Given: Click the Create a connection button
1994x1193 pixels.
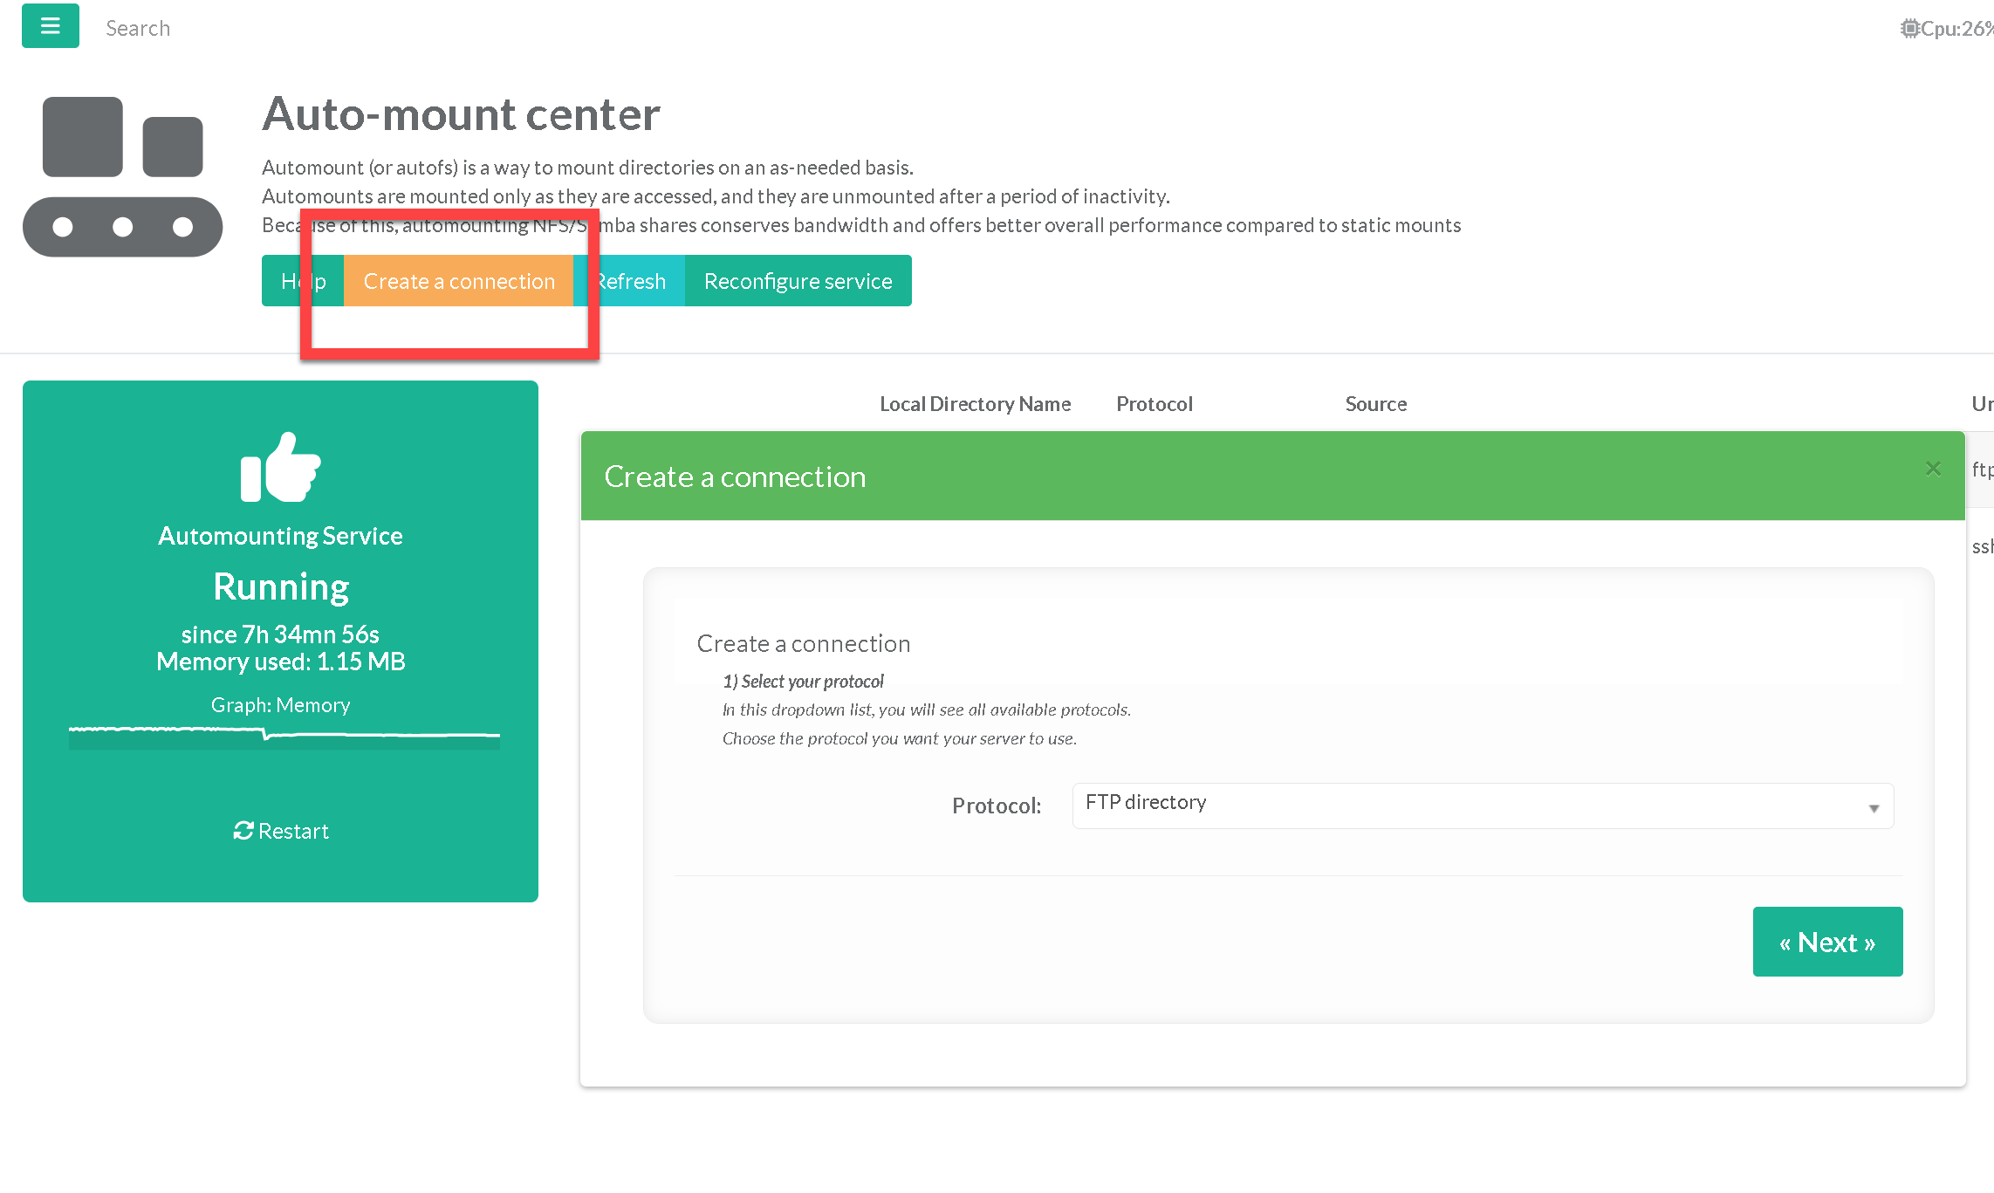Looking at the screenshot, I should [x=459, y=281].
